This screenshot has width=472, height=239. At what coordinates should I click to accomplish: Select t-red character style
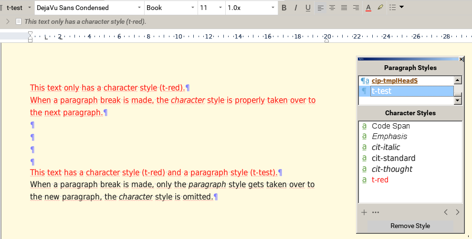click(380, 180)
